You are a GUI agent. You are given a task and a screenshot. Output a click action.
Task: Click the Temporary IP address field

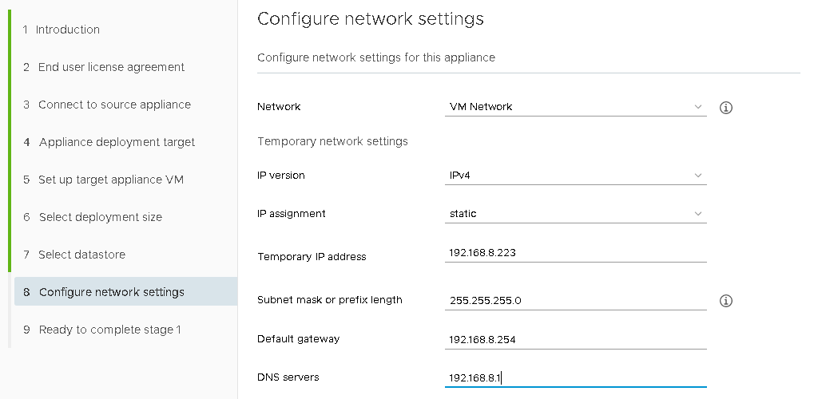575,253
